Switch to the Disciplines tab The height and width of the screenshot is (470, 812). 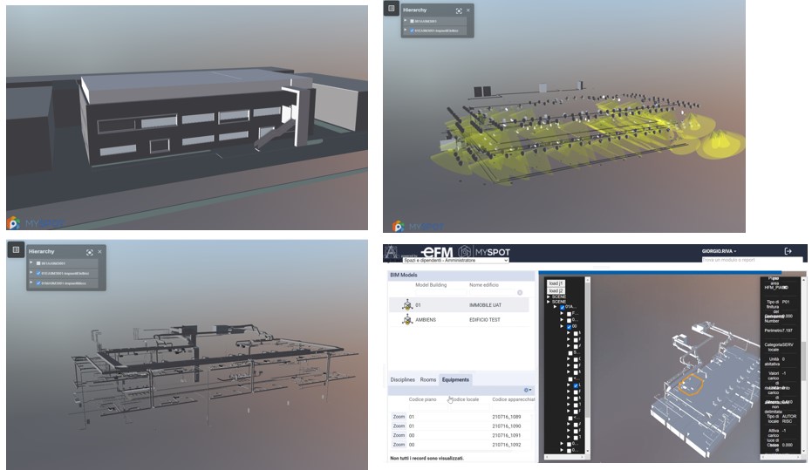tap(402, 379)
